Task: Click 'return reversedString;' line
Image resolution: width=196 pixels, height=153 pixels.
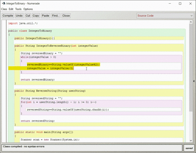Action: point(38,121)
